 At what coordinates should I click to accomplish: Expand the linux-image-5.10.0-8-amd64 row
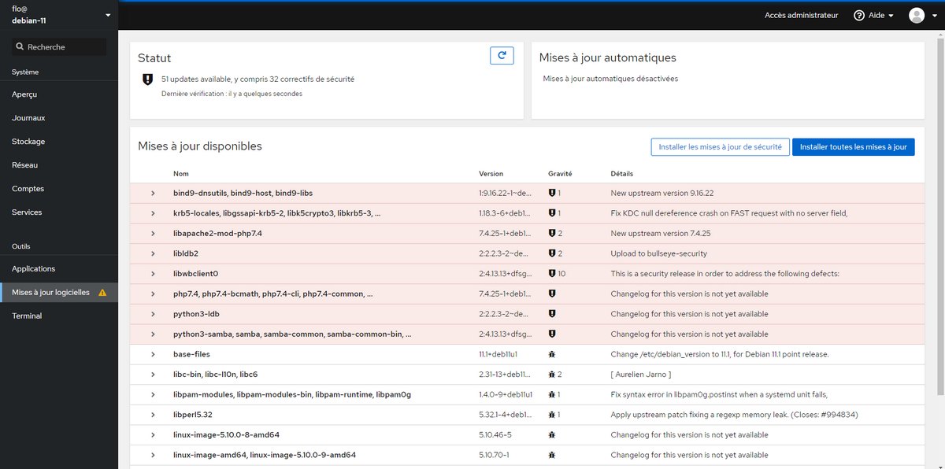tap(153, 434)
